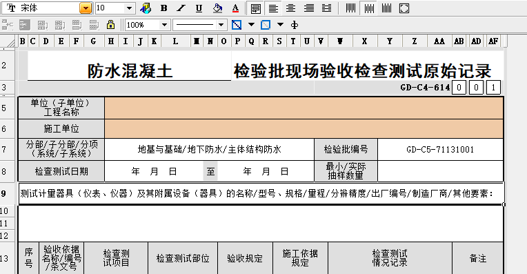Toggle italic formatting

pyautogui.click(x=181, y=8)
